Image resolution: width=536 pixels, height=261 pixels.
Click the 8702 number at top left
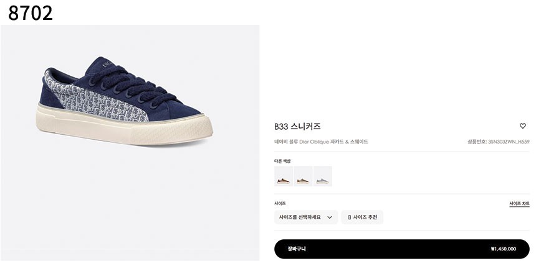pyautogui.click(x=31, y=13)
